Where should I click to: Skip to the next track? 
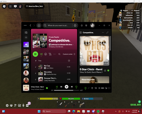tap(72, 87)
